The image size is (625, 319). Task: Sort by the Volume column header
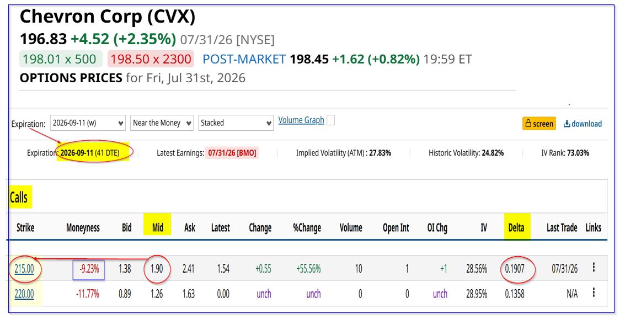[x=351, y=228]
